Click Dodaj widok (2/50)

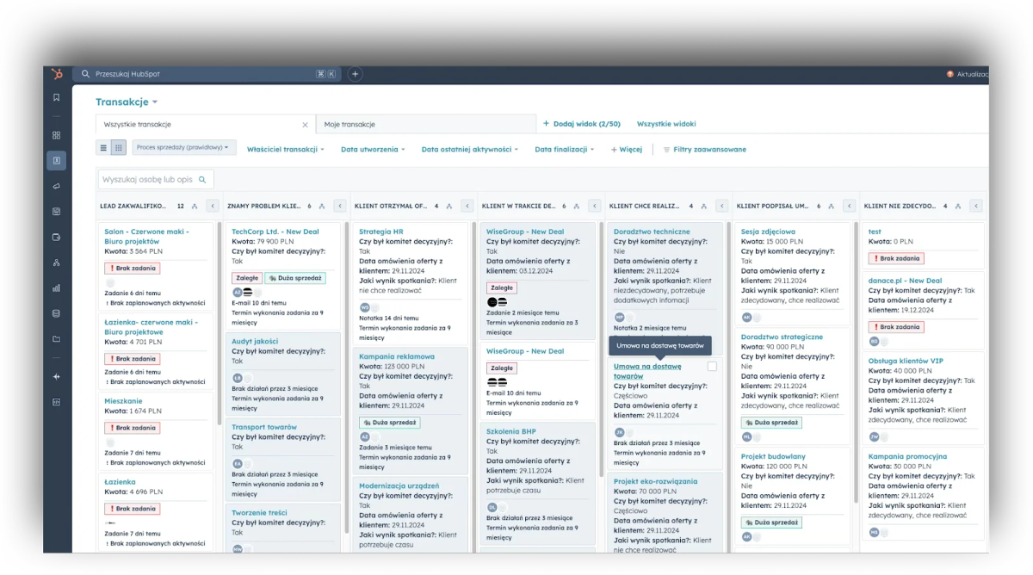pyautogui.click(x=581, y=124)
